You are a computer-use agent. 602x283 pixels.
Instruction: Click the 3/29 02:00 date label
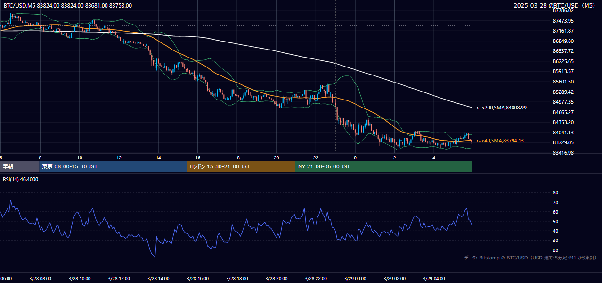[394, 279]
